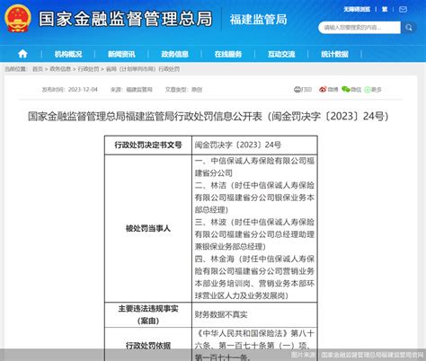
Task: Click the 被处罚当事人 row label
Action: tap(148, 228)
